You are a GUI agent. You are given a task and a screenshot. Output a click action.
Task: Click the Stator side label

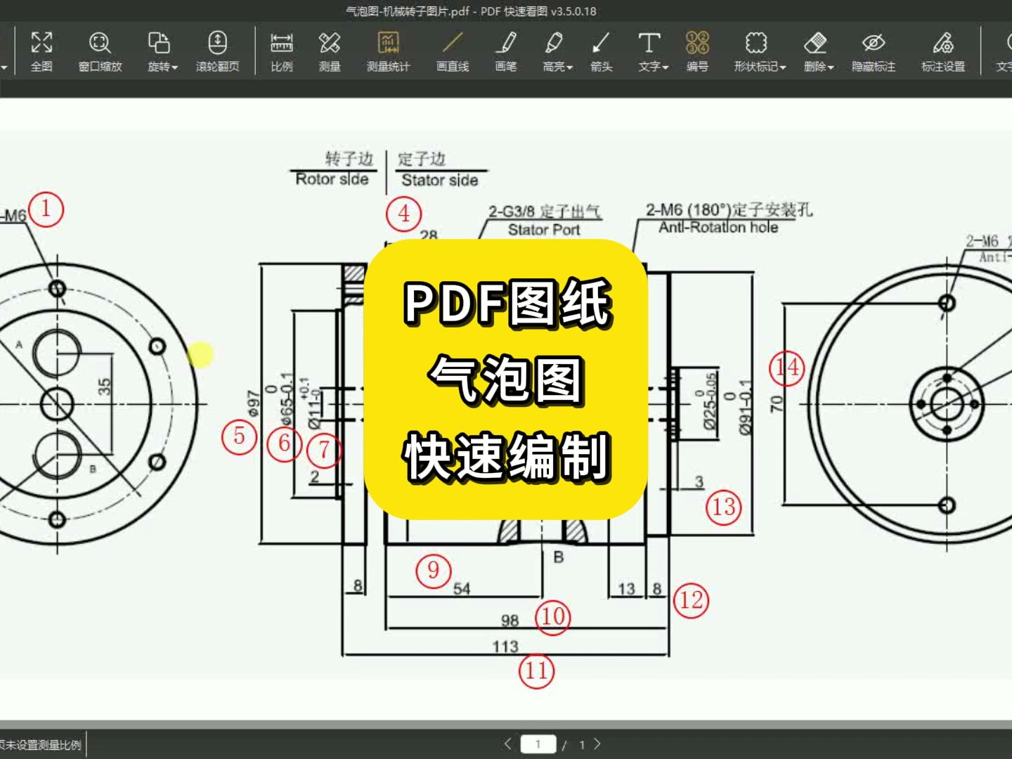[440, 180]
